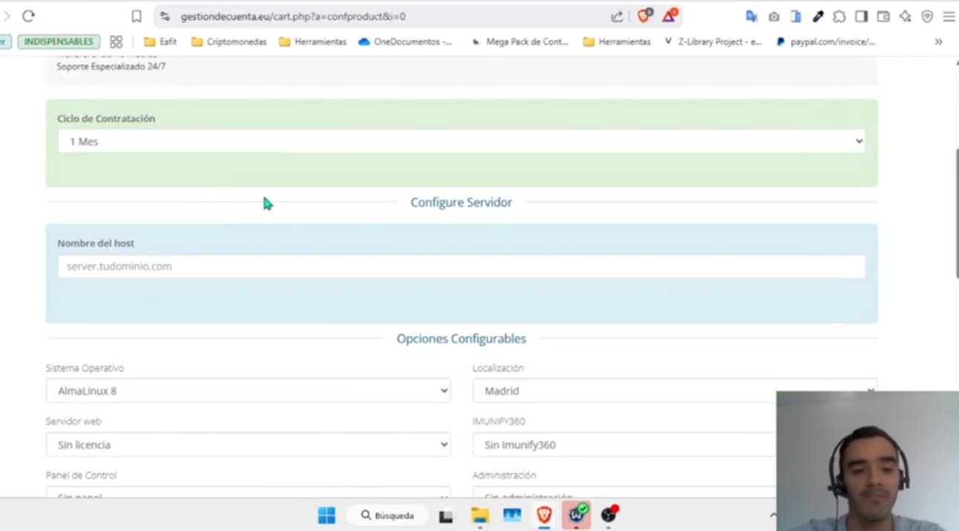959x531 pixels.
Task: Open the Brave Rewards triangle icon
Action: (669, 16)
